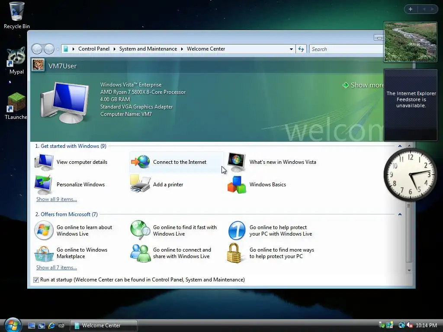Click the Forward navigation button

click(x=49, y=49)
